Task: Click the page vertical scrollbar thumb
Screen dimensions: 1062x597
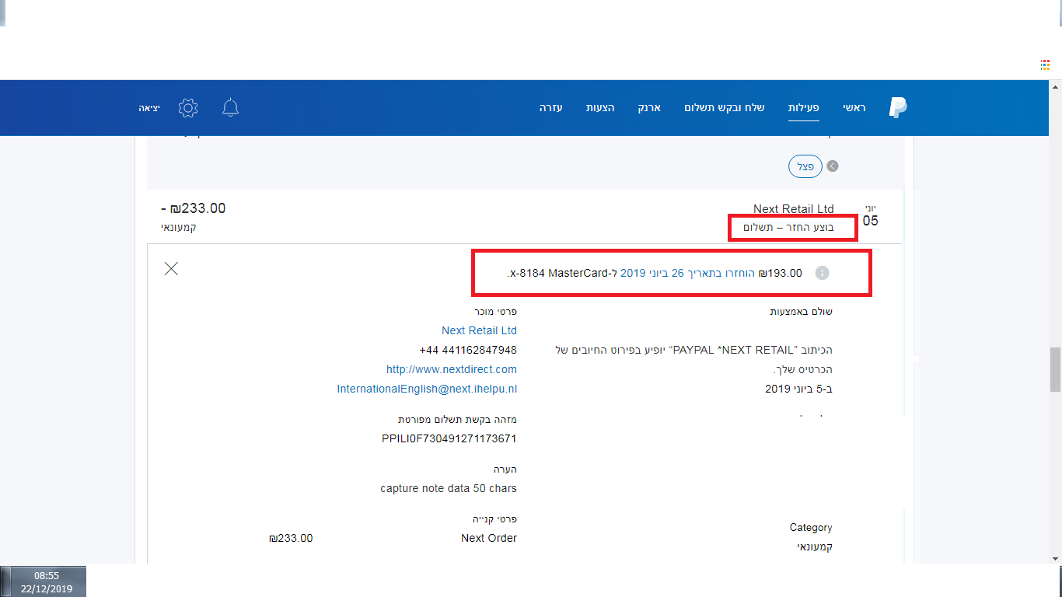Action: click(x=1055, y=369)
